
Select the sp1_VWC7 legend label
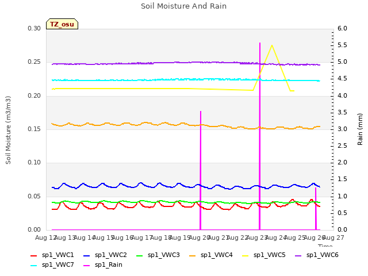(57, 265)
